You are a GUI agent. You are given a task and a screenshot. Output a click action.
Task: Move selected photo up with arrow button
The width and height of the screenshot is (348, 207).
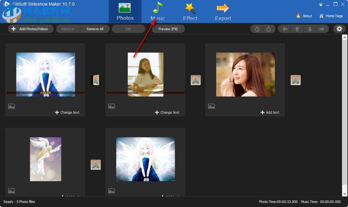coord(297,29)
